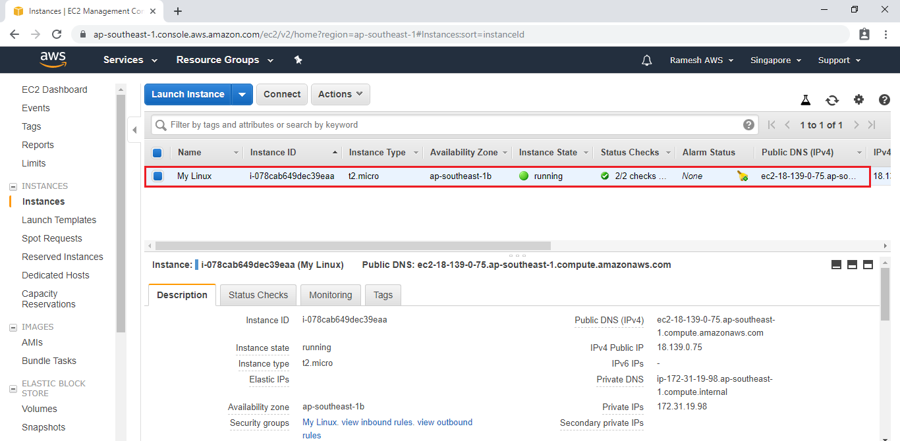Open the Launch Instance dropdown arrow
Image resolution: width=900 pixels, height=441 pixels.
pyautogui.click(x=242, y=94)
